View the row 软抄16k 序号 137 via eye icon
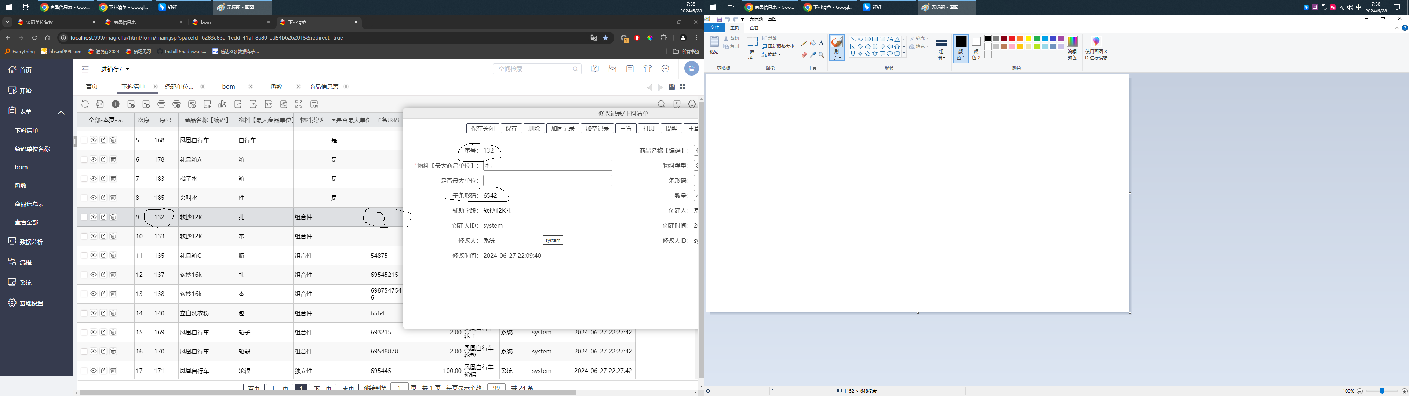1409x396 pixels. tap(94, 275)
